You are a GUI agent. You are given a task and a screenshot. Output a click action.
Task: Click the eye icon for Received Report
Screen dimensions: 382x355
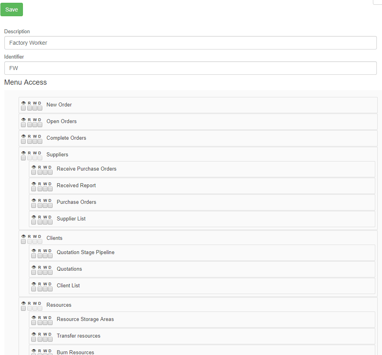point(34,184)
